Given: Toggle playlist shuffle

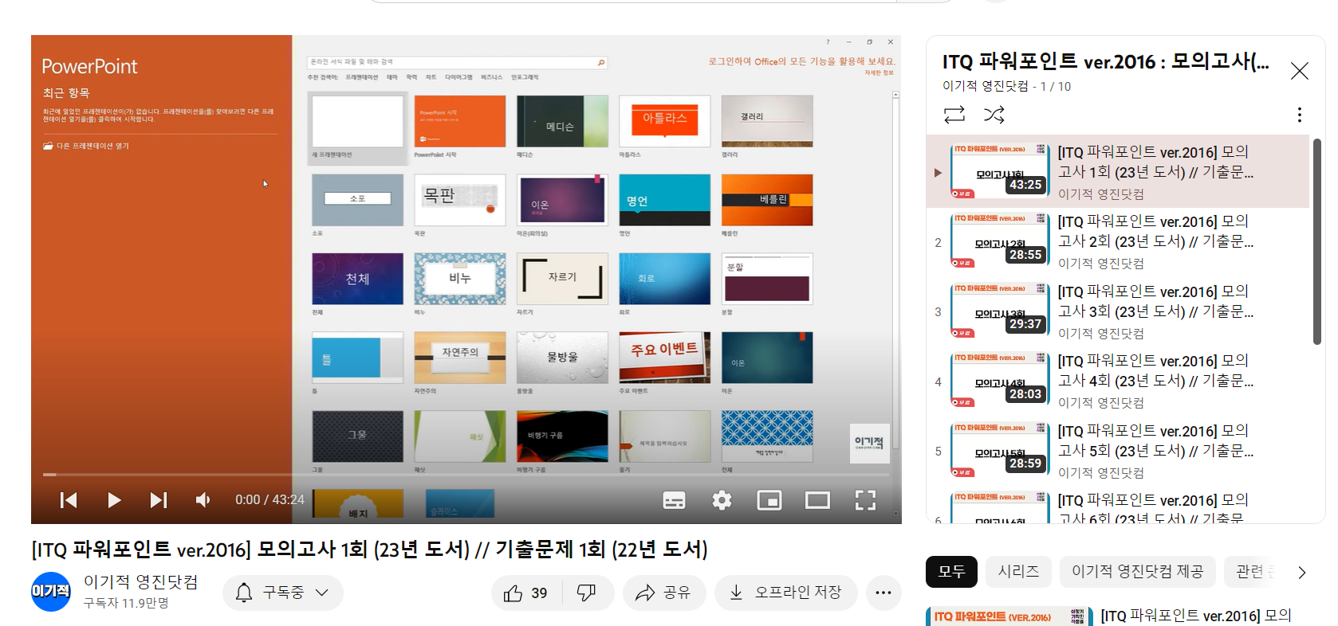Looking at the screenshot, I should 994,115.
